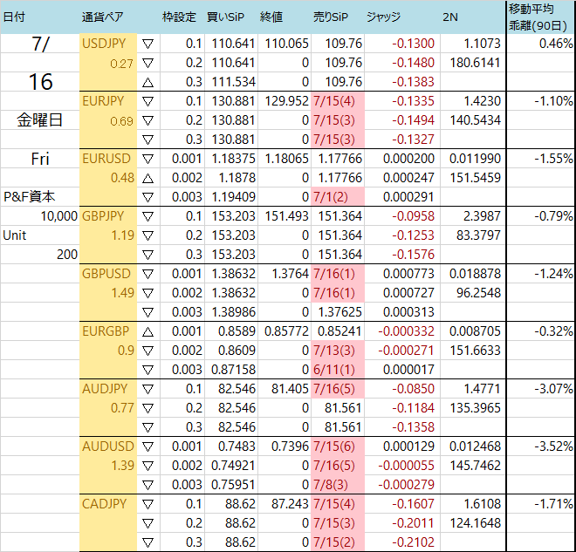Select the 終値 column header

(x=271, y=17)
